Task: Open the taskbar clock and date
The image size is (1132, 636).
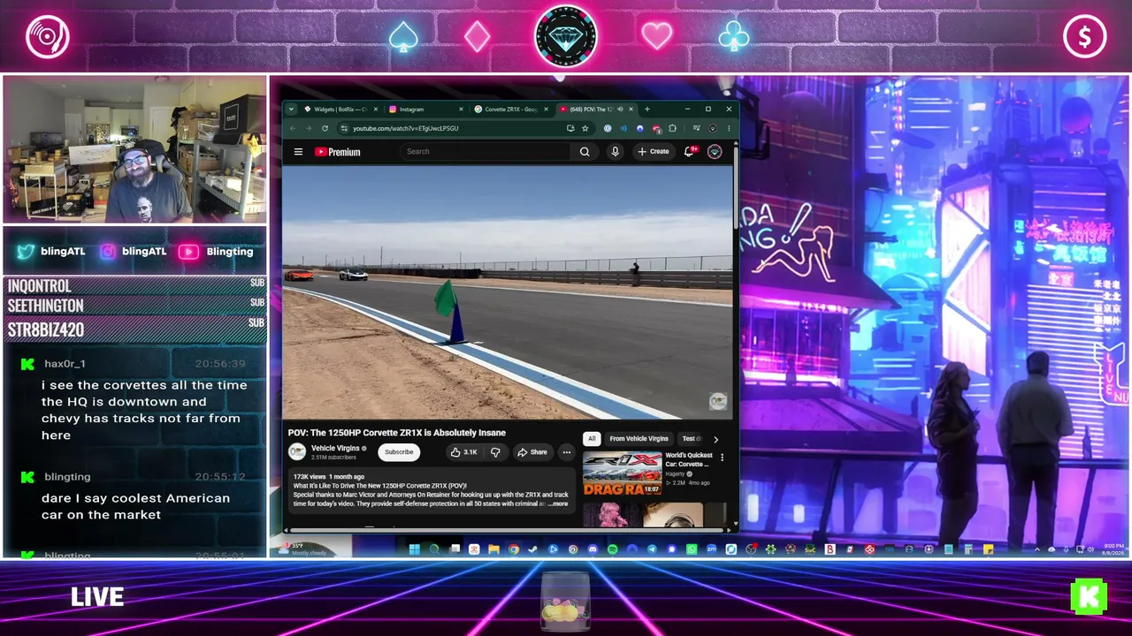Action: (1113, 549)
